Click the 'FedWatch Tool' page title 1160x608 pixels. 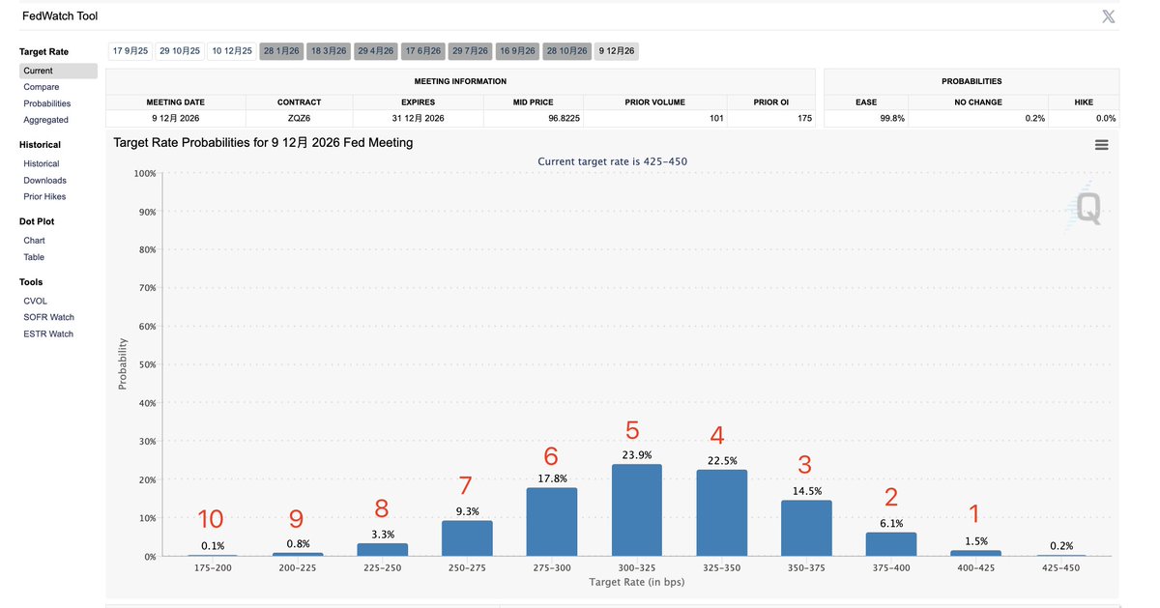(x=60, y=16)
